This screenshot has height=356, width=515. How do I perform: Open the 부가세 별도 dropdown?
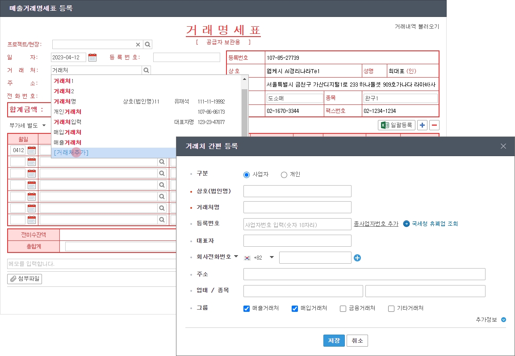tap(28, 125)
